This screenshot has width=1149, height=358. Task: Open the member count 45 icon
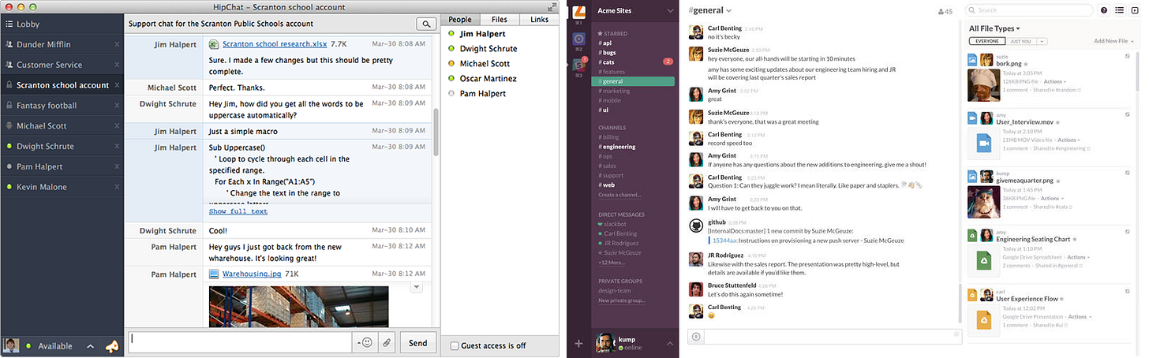click(945, 11)
